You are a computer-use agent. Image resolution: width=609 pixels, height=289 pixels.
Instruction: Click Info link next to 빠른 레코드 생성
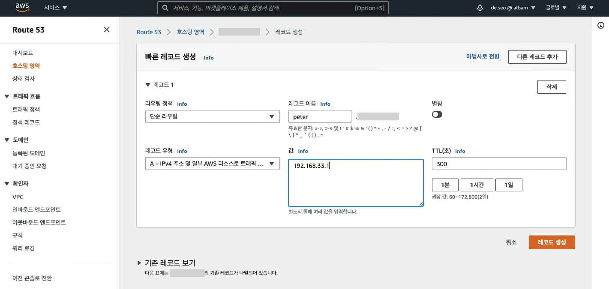[209, 58]
